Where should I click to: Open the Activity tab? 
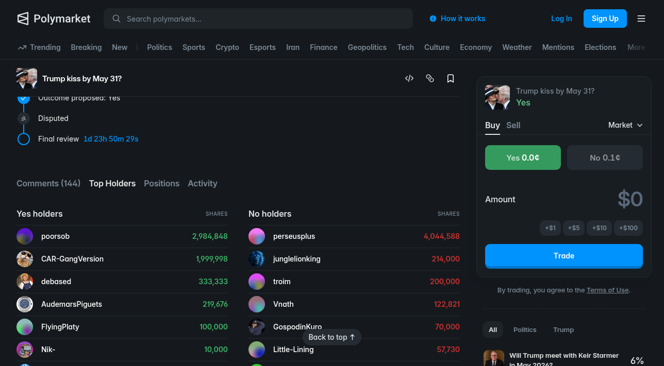[x=203, y=183]
